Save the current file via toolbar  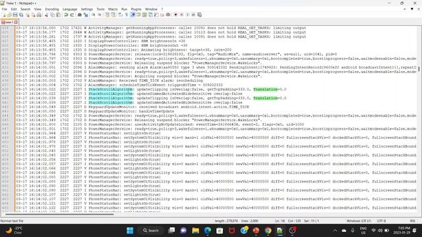15,14
